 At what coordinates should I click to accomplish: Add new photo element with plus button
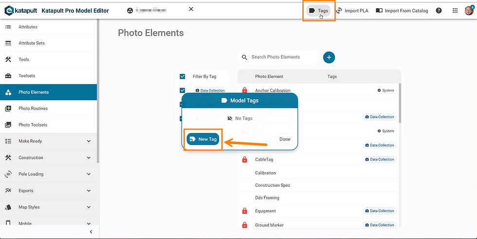click(329, 57)
